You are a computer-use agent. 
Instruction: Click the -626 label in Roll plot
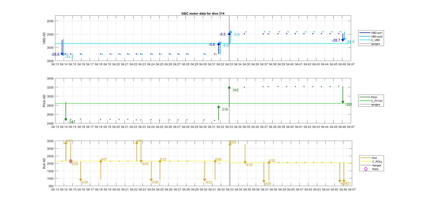coord(268,184)
